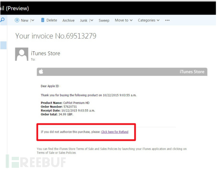Open the Move to dropdown
This screenshot has height=170, width=218.
[124, 20]
